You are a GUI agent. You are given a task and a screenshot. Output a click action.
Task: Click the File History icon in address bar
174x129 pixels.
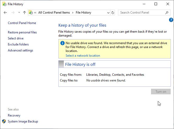31,13
